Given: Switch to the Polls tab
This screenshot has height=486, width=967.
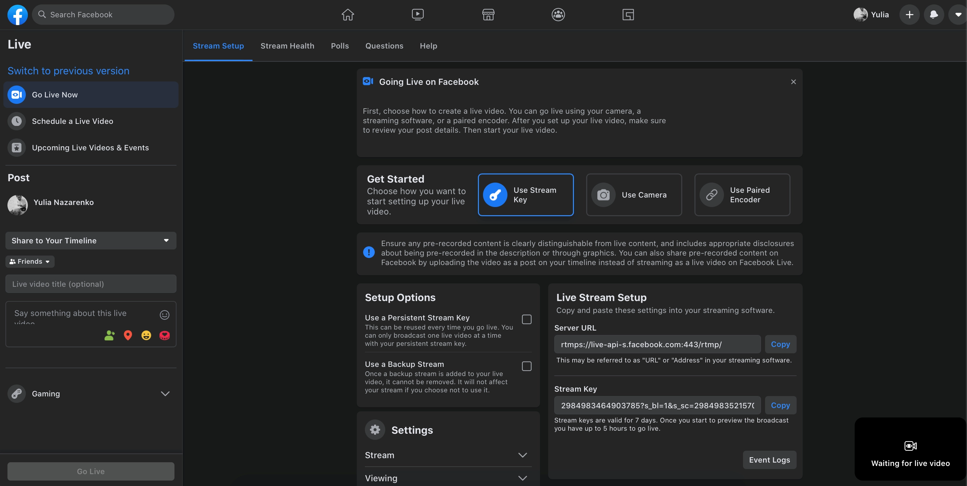Looking at the screenshot, I should [340, 46].
